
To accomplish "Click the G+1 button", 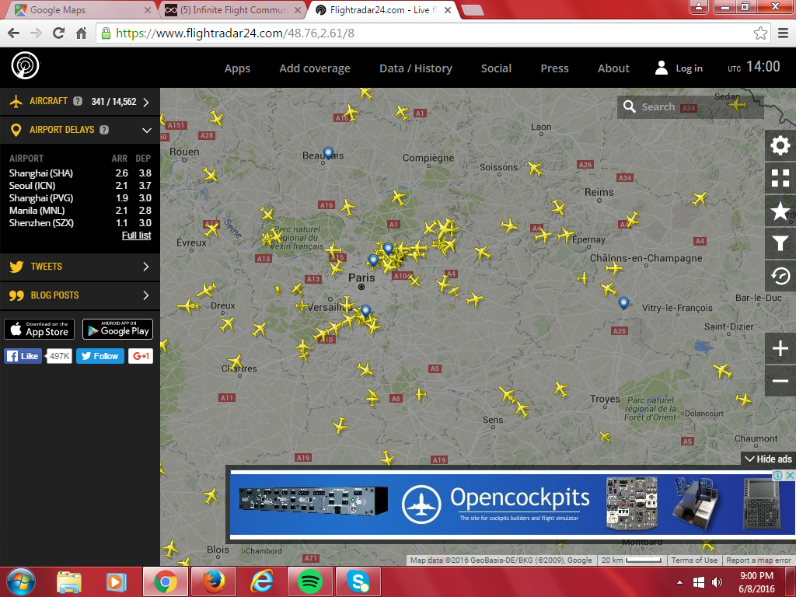I will 141,356.
